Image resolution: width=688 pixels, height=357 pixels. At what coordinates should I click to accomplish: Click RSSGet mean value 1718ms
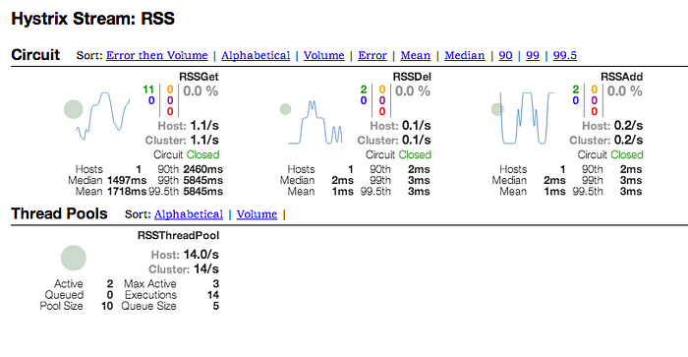(127, 192)
